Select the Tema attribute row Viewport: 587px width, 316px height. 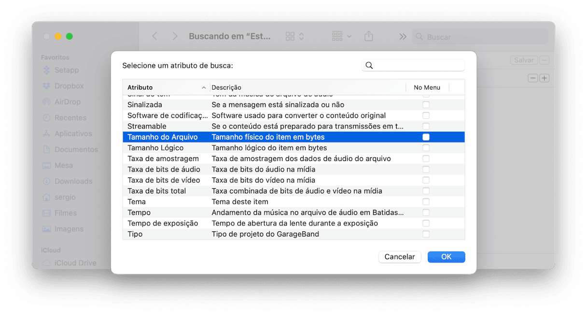(x=293, y=202)
